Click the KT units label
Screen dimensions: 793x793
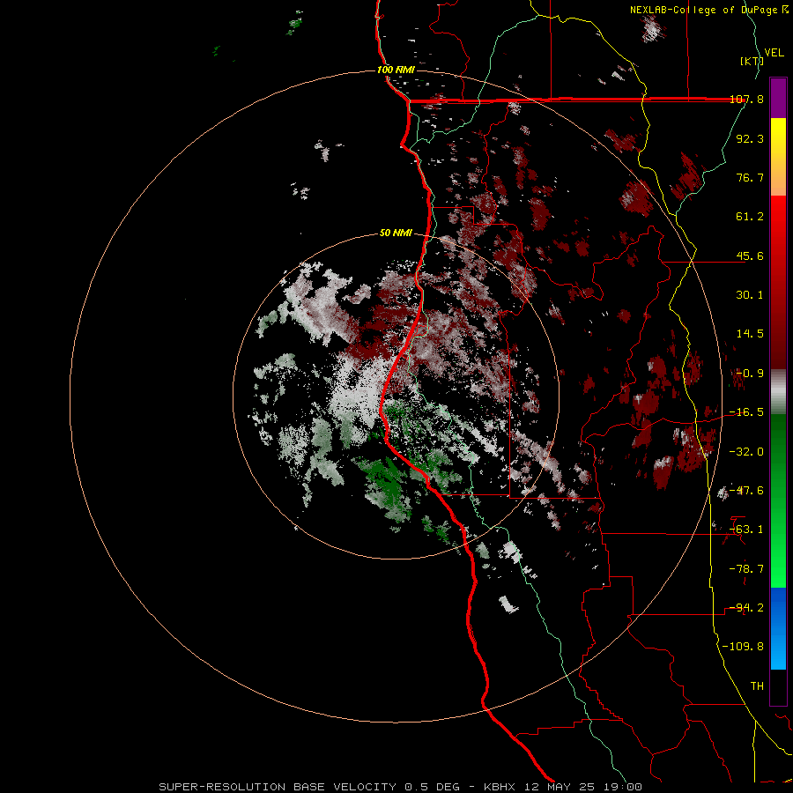(x=752, y=61)
